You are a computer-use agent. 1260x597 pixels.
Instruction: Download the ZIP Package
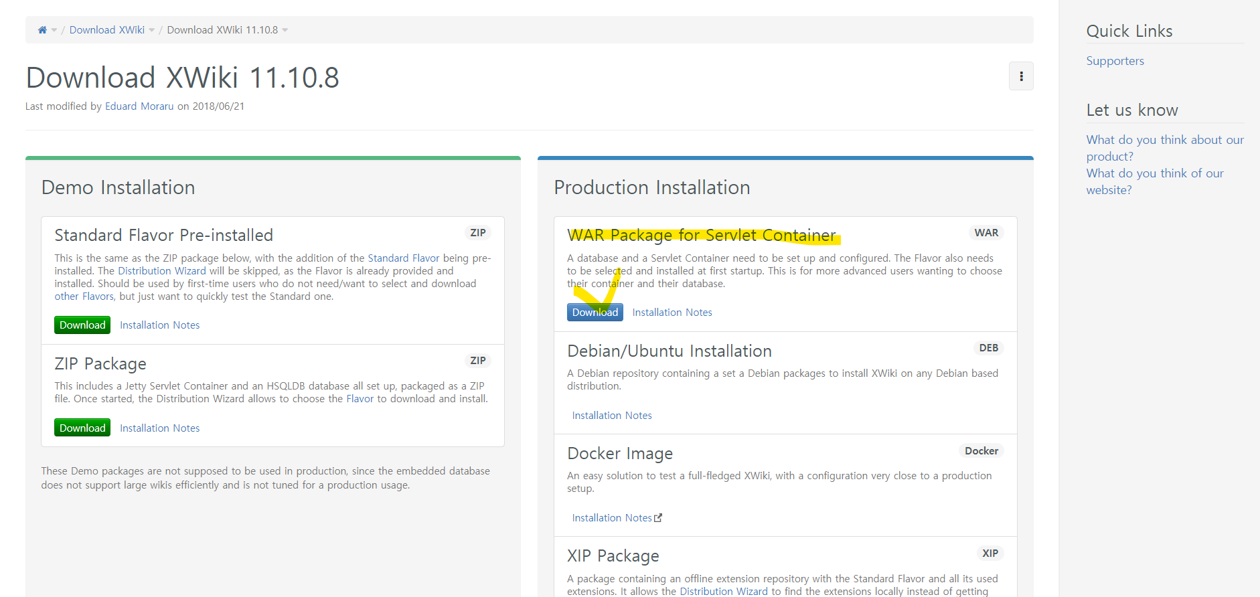click(x=82, y=428)
